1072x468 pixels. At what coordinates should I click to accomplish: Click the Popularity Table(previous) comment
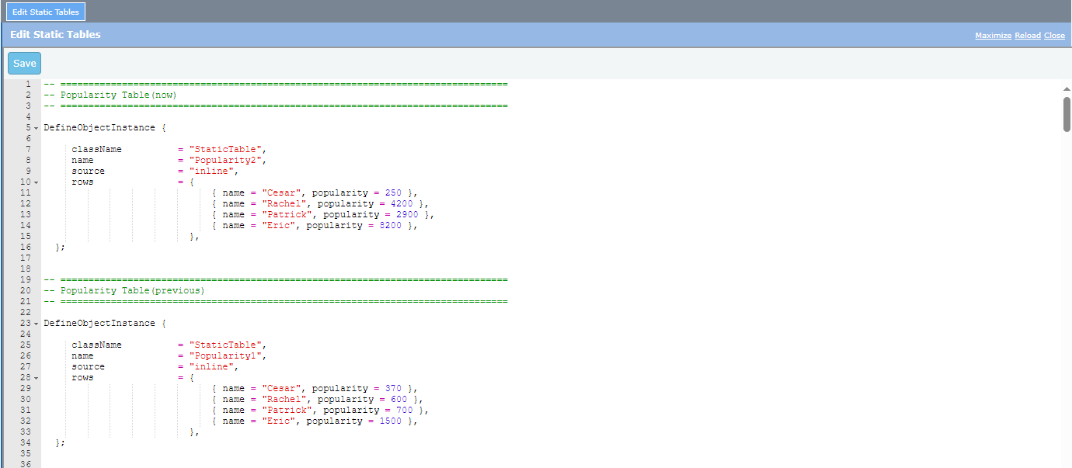click(132, 290)
